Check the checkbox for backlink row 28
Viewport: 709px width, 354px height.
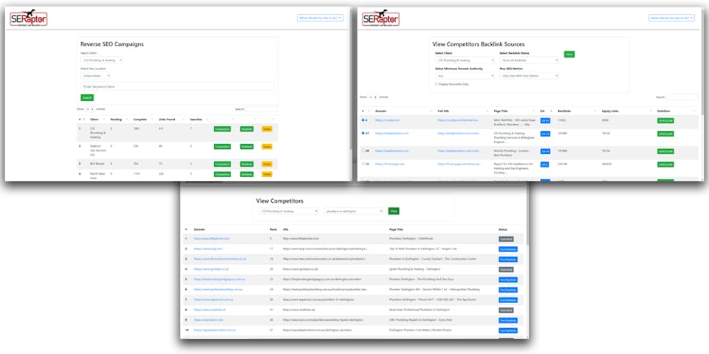(363, 150)
